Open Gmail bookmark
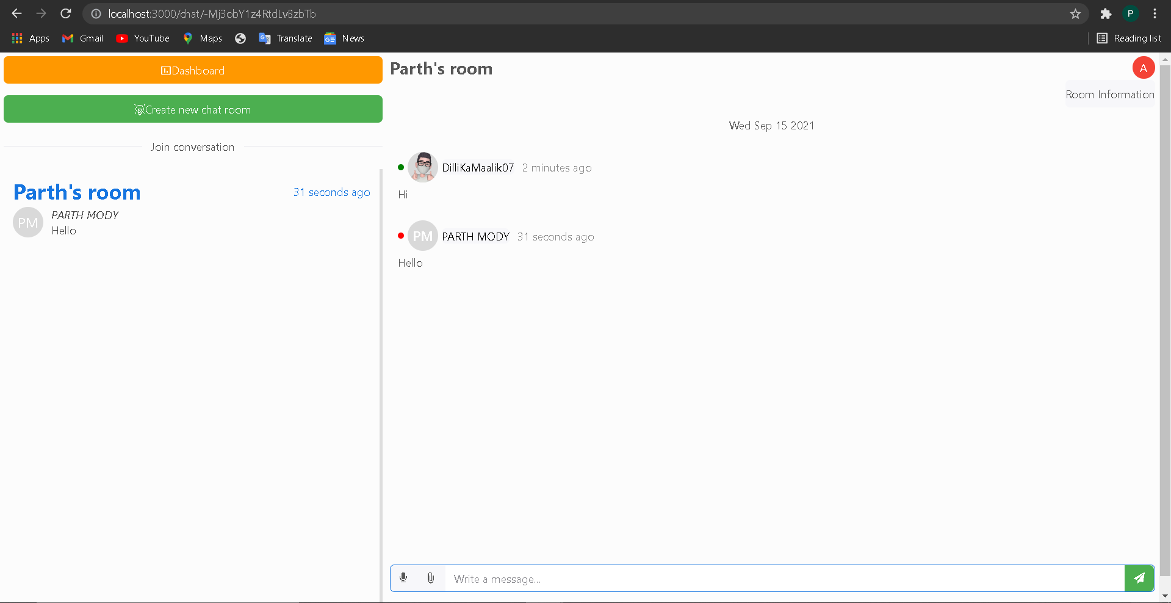The image size is (1171, 603). [82, 38]
